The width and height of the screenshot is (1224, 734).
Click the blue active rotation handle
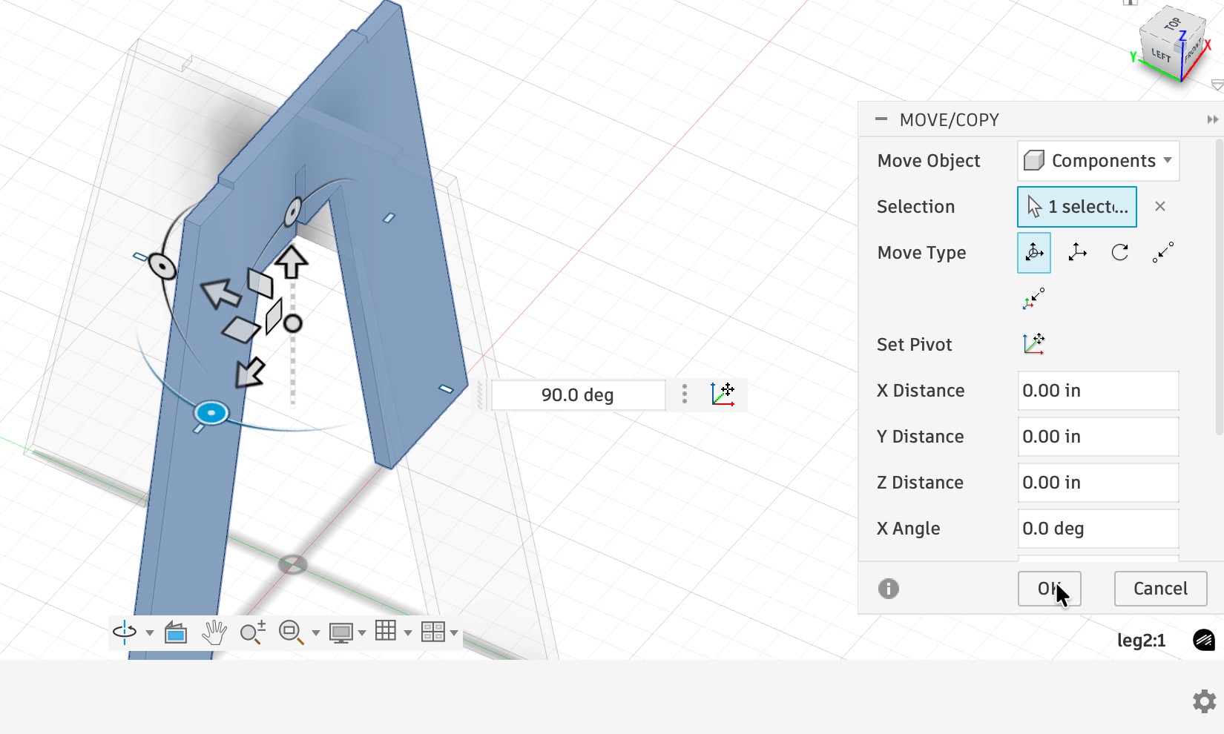pos(211,412)
